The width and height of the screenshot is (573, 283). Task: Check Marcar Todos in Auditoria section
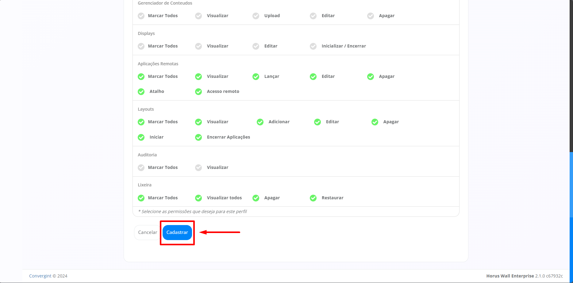coord(141,168)
